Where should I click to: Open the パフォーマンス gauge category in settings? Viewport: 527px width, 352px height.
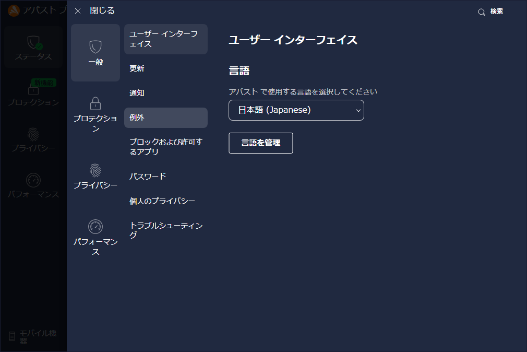pyautogui.click(x=95, y=238)
